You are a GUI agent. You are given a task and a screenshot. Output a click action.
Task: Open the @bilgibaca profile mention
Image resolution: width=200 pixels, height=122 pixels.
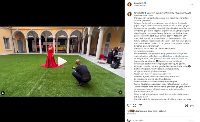(167, 56)
